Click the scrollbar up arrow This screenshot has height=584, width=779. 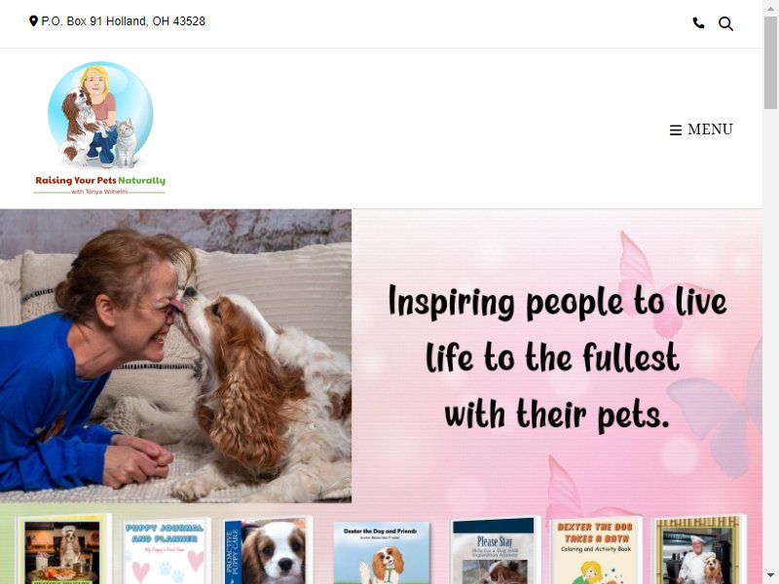(770, 8)
